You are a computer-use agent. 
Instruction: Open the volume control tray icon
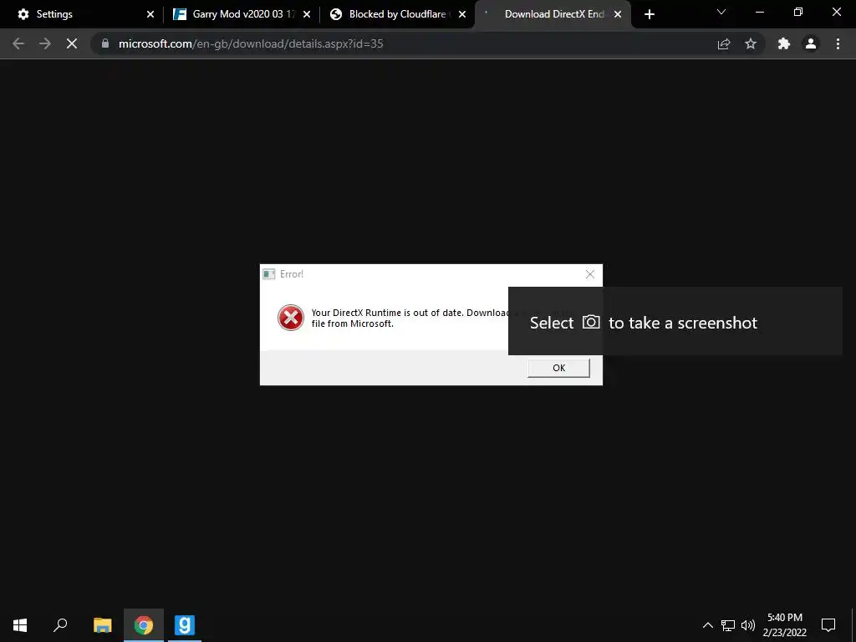click(748, 625)
